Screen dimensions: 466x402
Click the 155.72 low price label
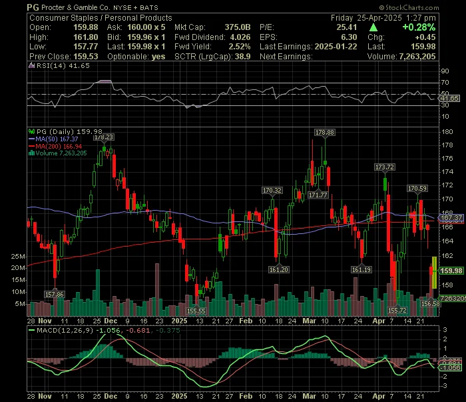click(397, 311)
